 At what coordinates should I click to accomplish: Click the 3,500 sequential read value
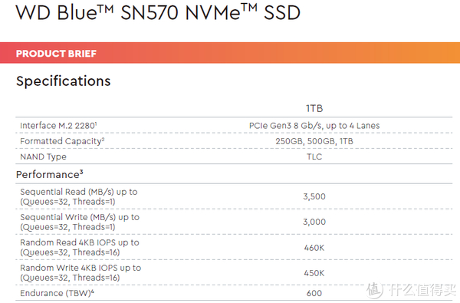[x=314, y=196]
